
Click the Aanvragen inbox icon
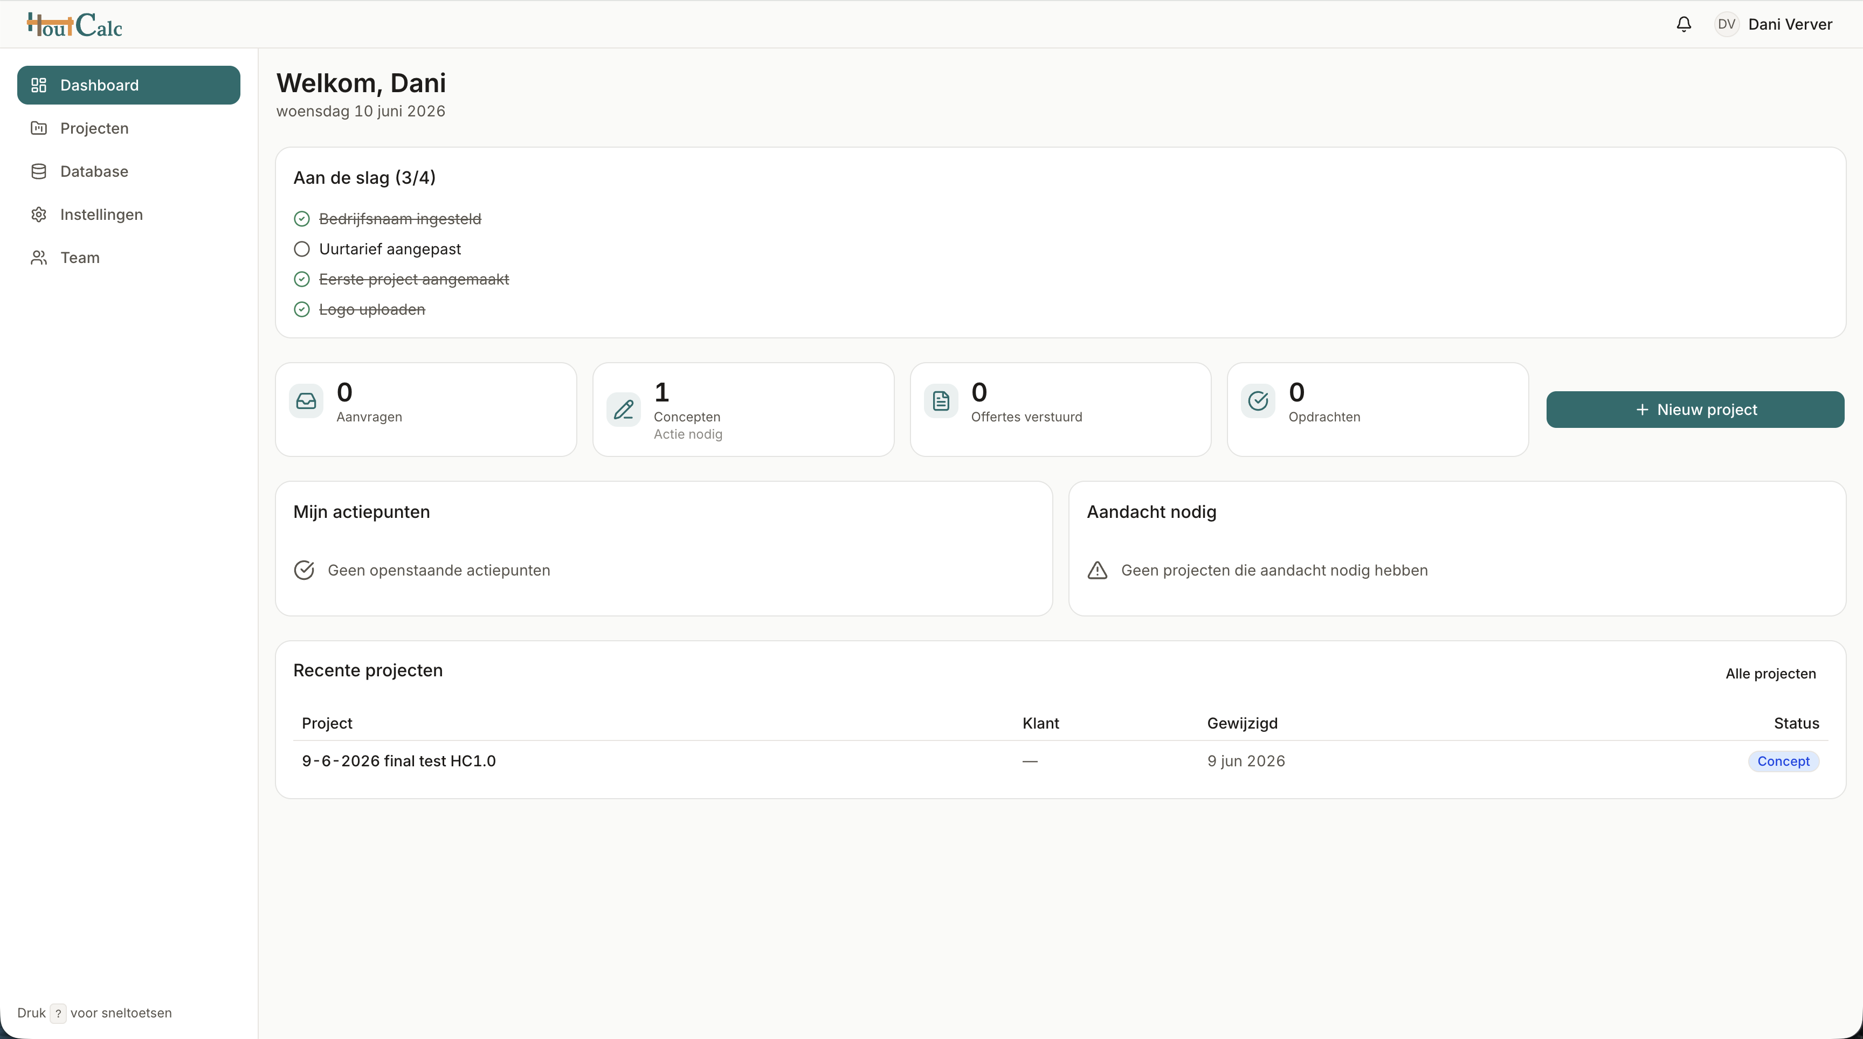click(x=306, y=400)
